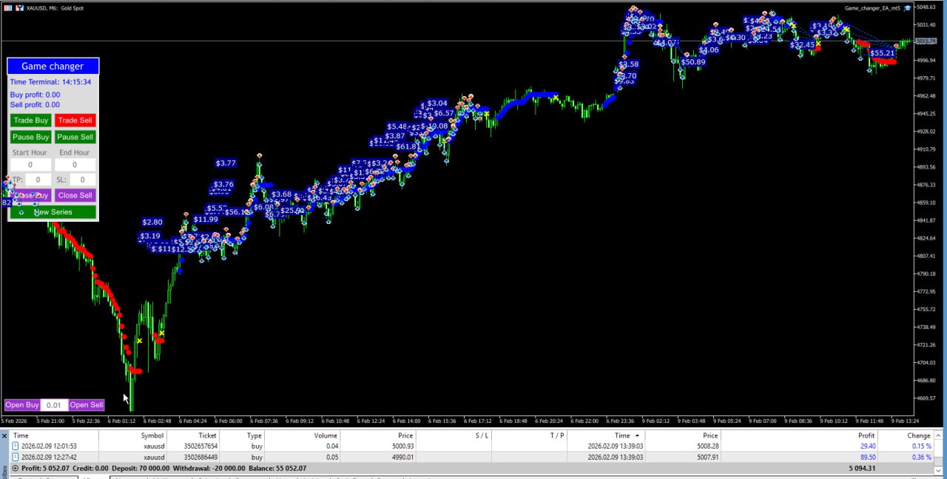
Task: Click the 0.01 lot size field
Action: pyautogui.click(x=54, y=405)
